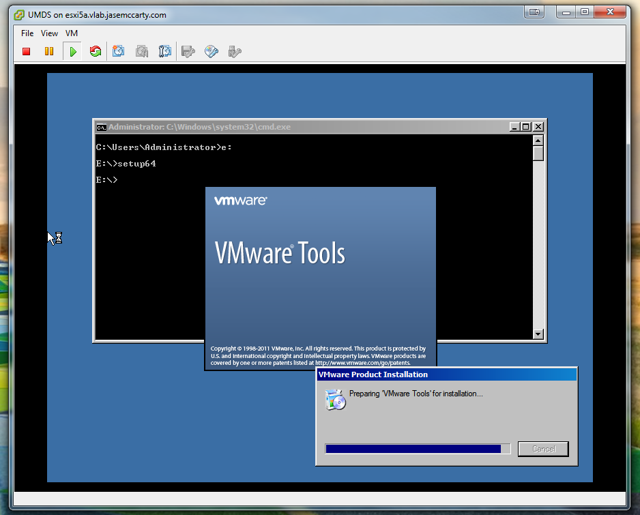
Task: Click the 'UMDS on esxi5a.vlab.jasemccarty.com' window title
Action: [x=97, y=15]
